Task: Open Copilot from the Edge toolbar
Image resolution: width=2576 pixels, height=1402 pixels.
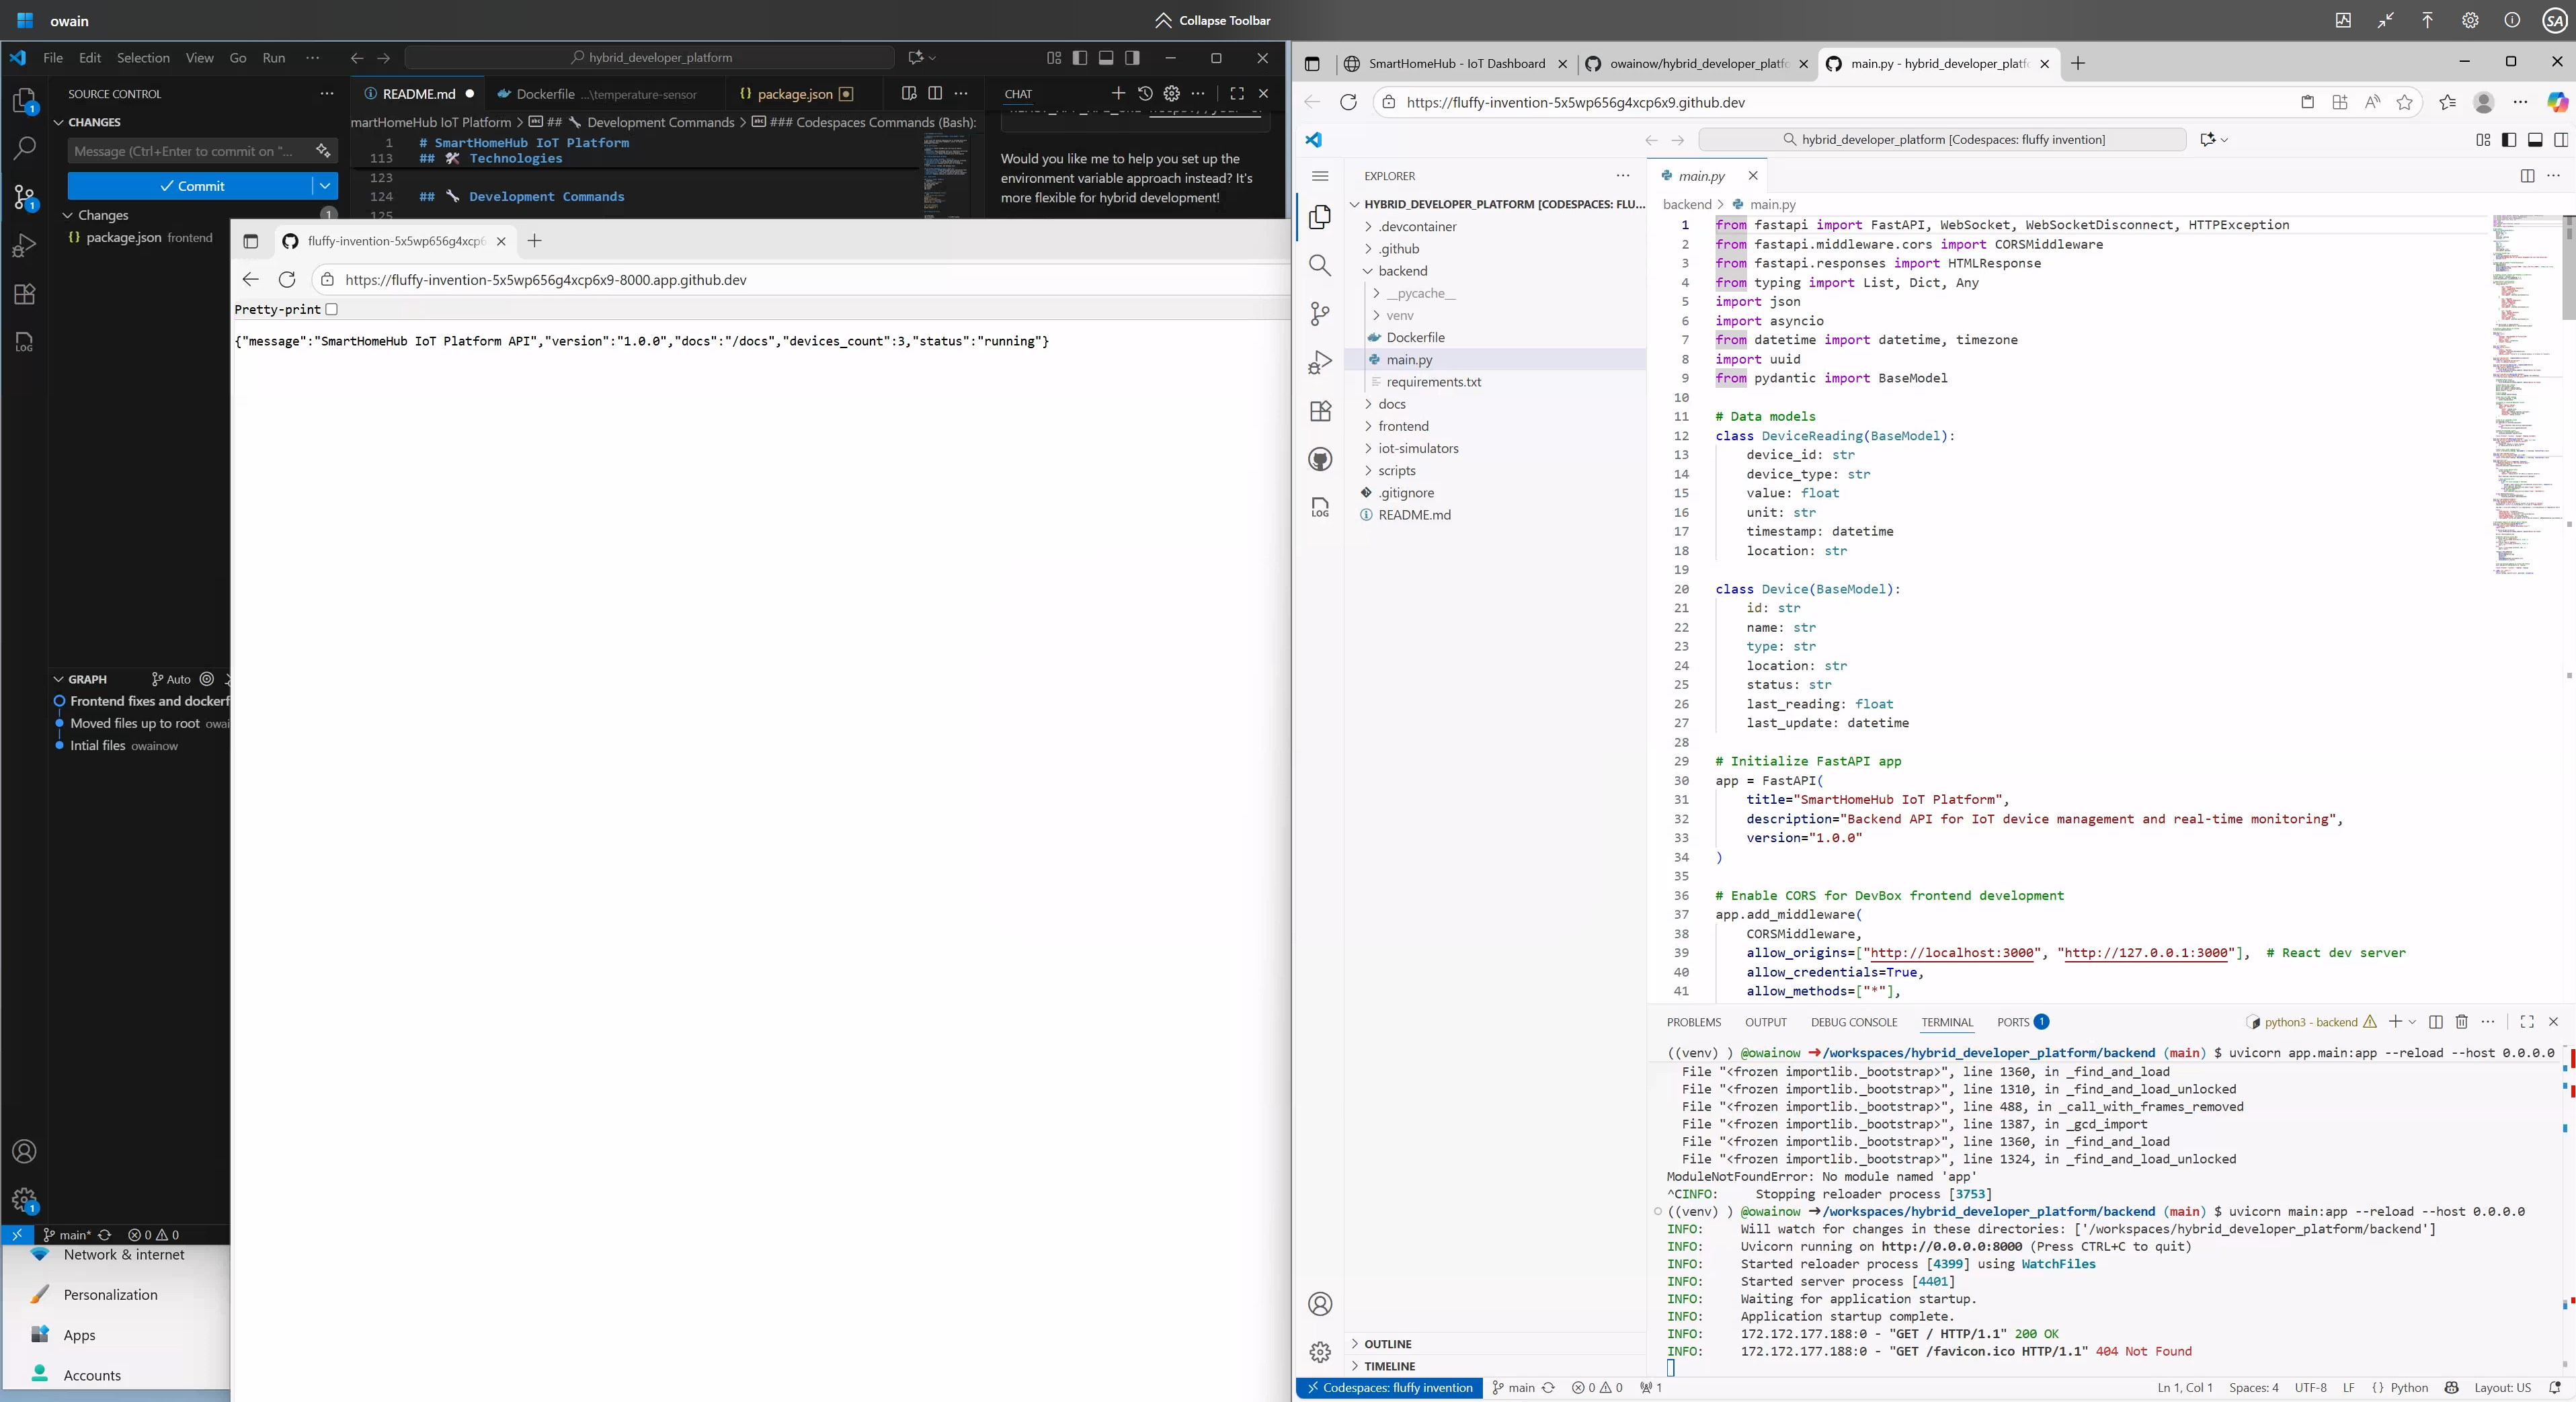Action: pos(2558,102)
